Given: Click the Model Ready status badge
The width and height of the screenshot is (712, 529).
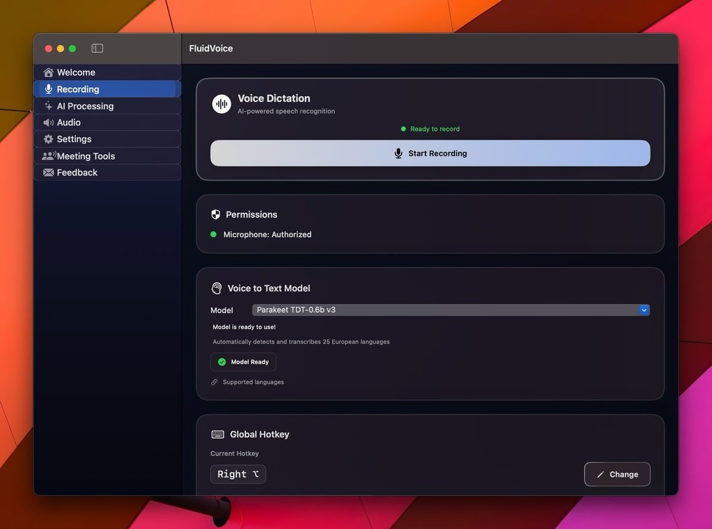Looking at the screenshot, I should 243,362.
